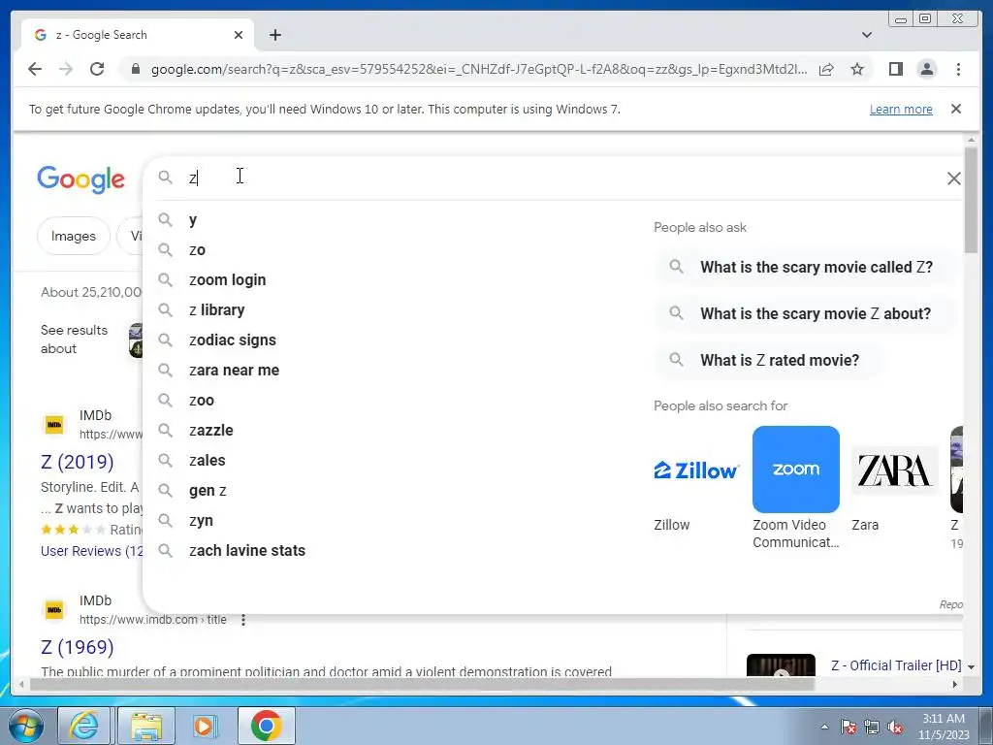Open 'What is the scary movie Z about?'
The height and width of the screenshot is (745, 993).
click(803, 313)
